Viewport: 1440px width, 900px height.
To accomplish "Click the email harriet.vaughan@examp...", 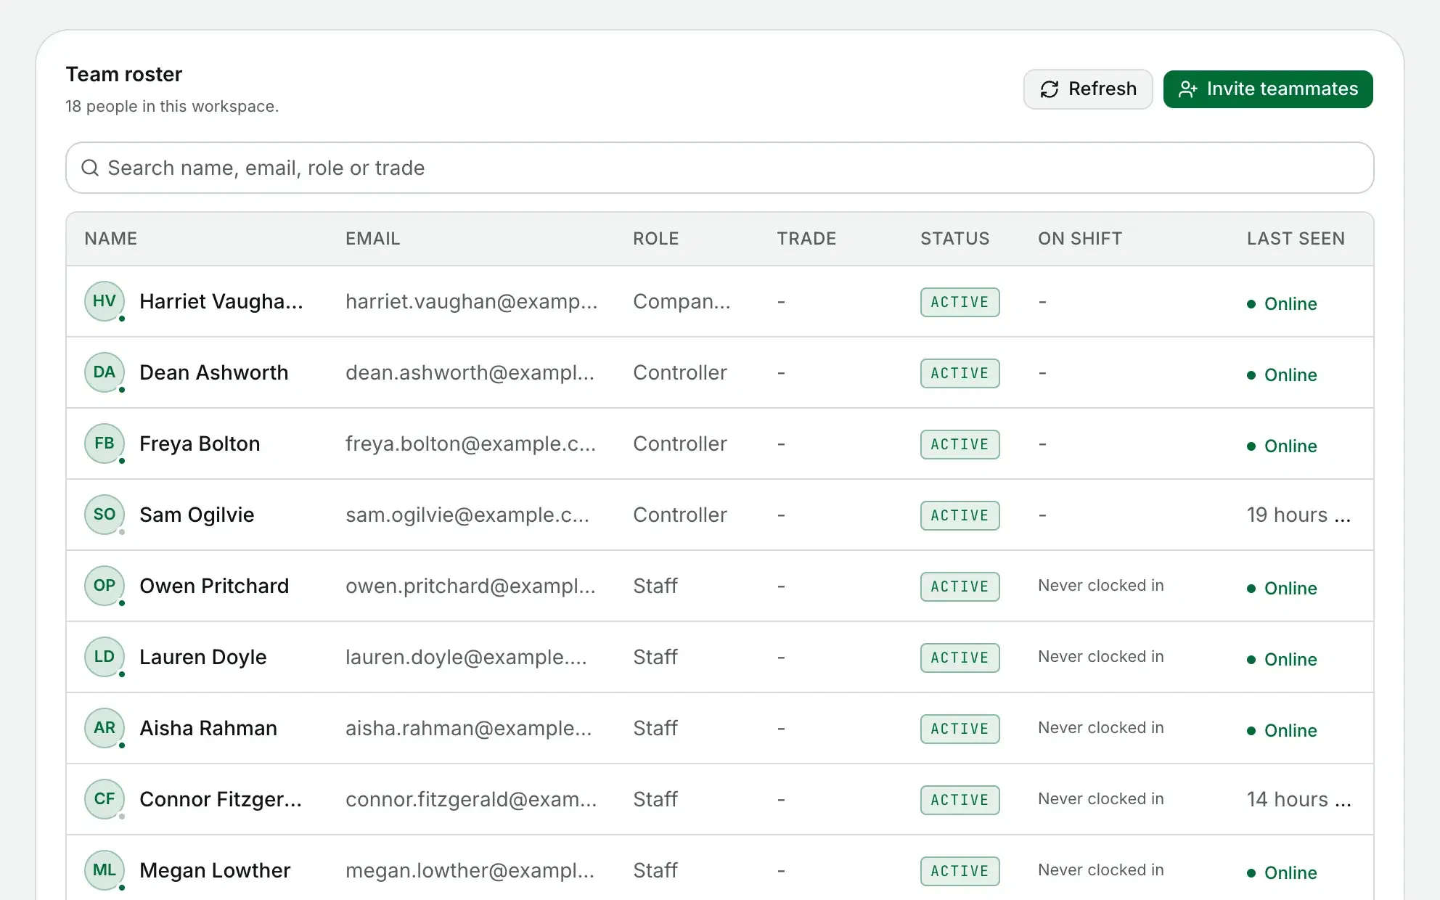I will [472, 301].
